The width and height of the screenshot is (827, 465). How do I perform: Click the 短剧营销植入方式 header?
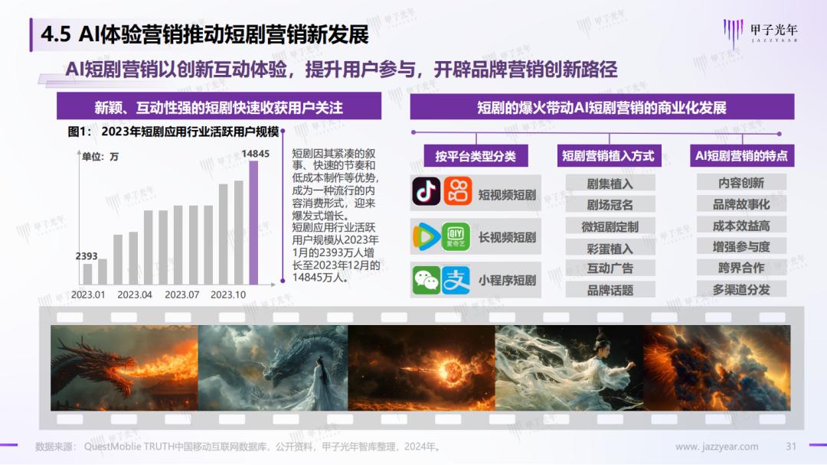(610, 155)
